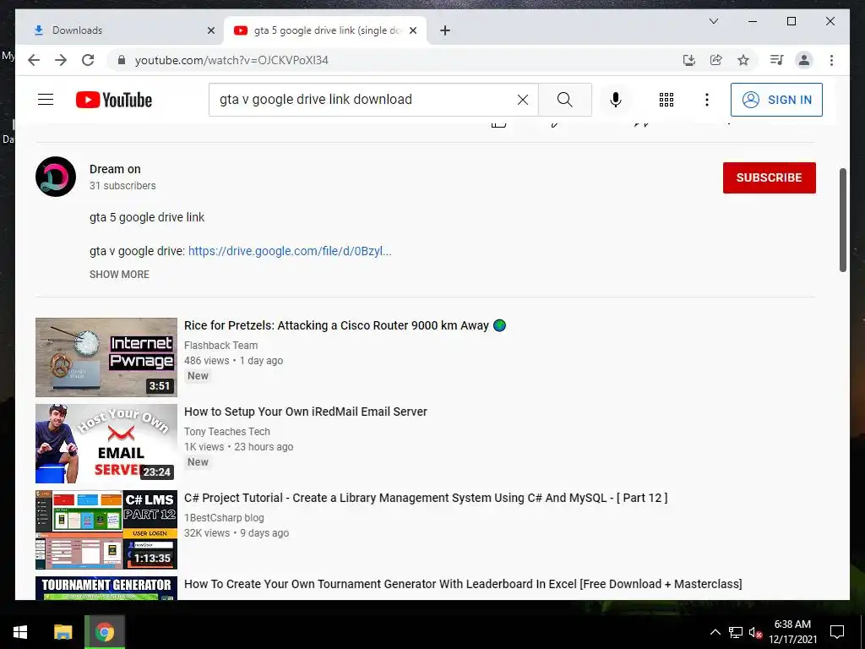This screenshot has width=865, height=649.
Task: Reload the YouTube page
Action: click(88, 60)
